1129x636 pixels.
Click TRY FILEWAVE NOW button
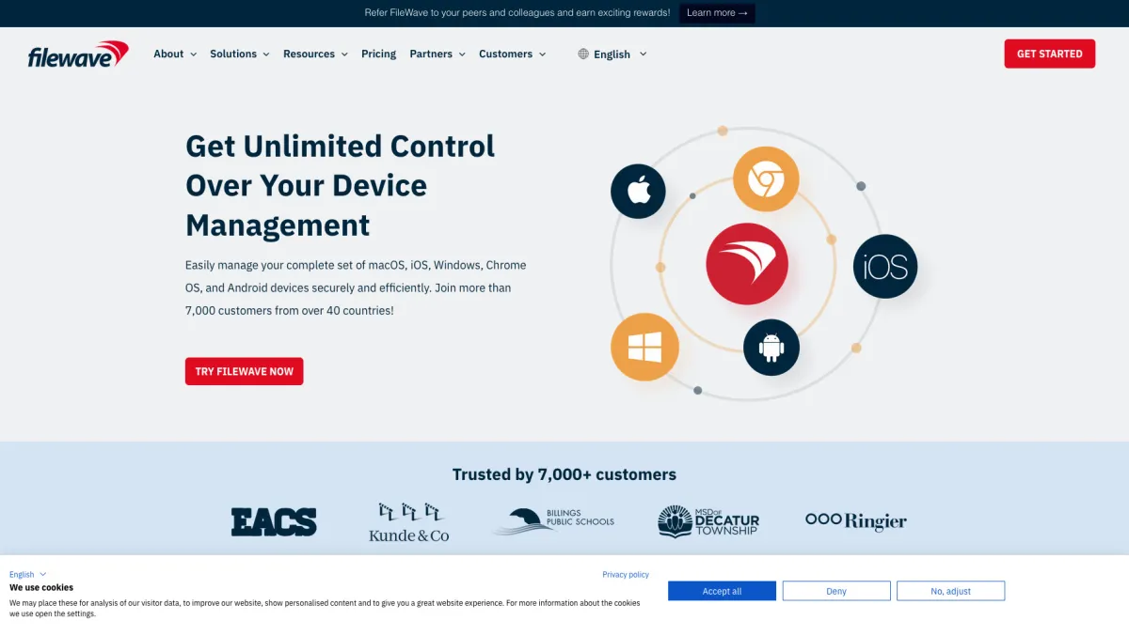pos(245,371)
